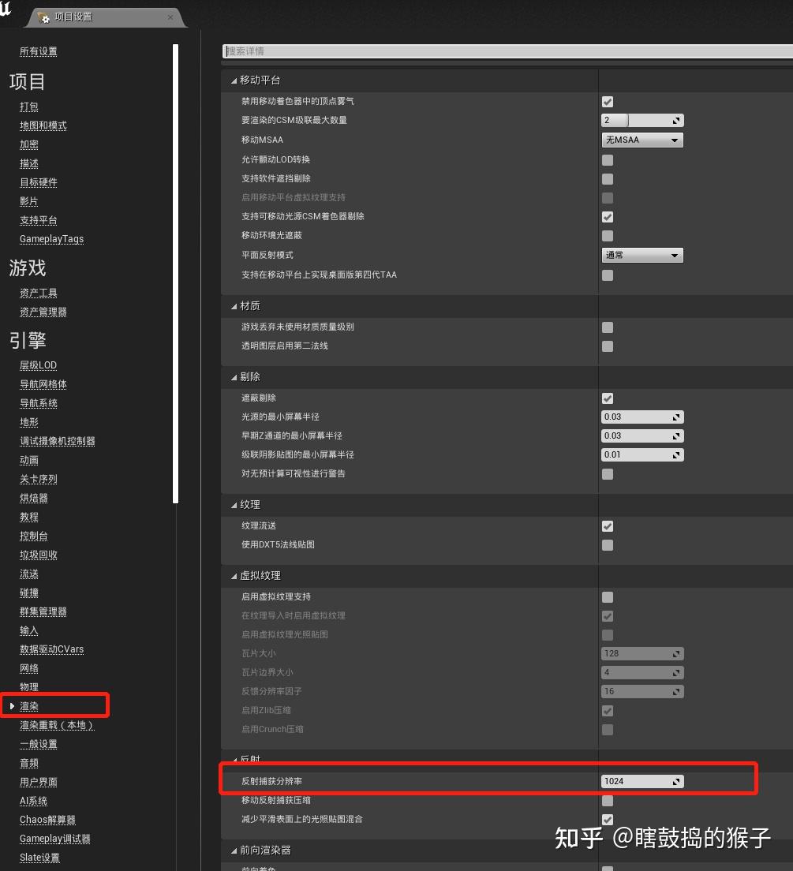Expand the 渲染 item arrow in sidebar
This screenshot has width=793, height=871.
pos(10,706)
